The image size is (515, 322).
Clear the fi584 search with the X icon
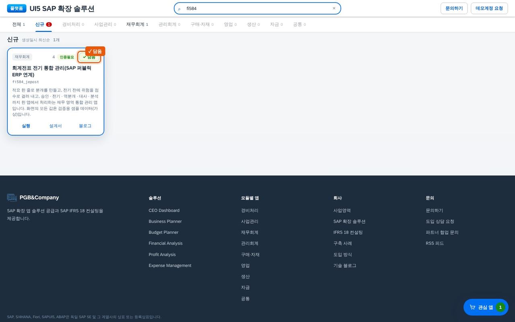point(334,8)
